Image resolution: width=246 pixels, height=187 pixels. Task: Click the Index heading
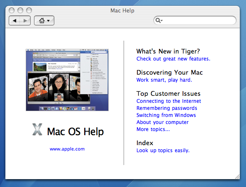[145, 143]
